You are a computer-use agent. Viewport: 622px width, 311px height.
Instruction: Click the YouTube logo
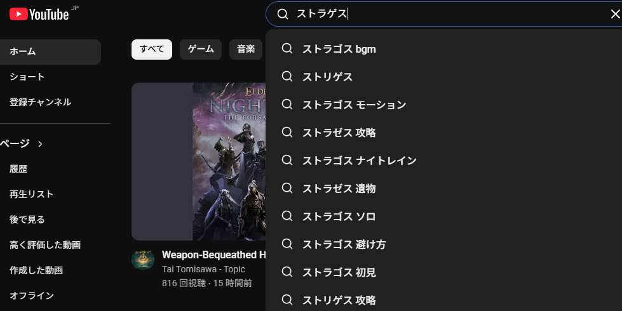click(39, 14)
